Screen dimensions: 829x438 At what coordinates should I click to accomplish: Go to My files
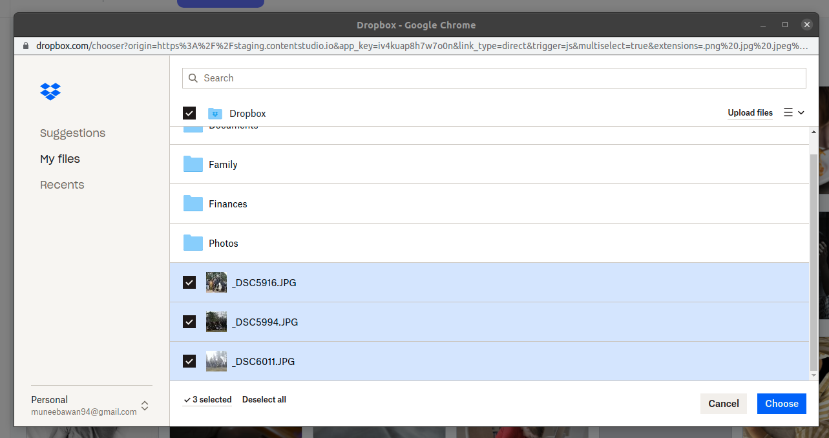(60, 159)
